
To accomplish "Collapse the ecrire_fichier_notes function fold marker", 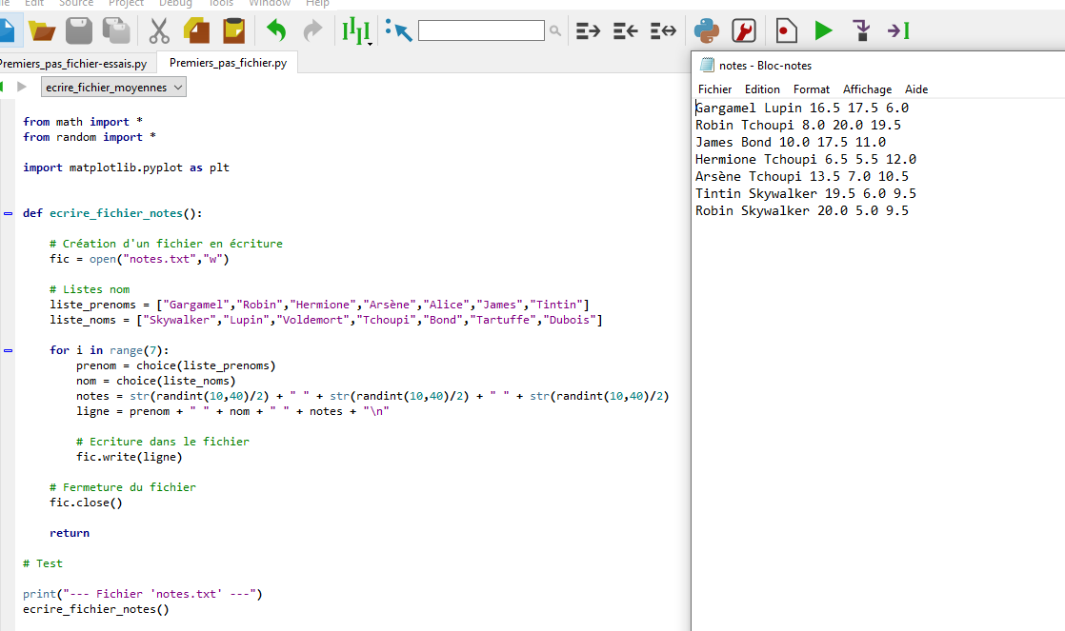I will point(9,213).
